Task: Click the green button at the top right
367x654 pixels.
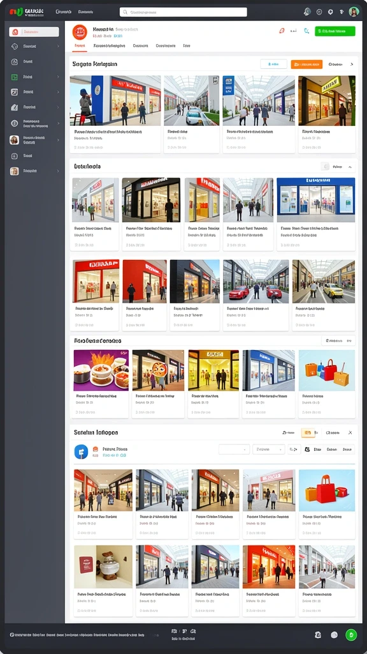Action: pos(335,31)
